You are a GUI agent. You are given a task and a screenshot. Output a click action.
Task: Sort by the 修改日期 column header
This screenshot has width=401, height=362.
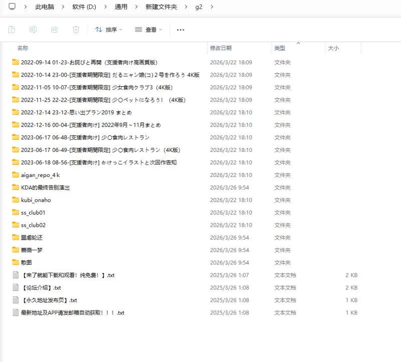pos(221,48)
